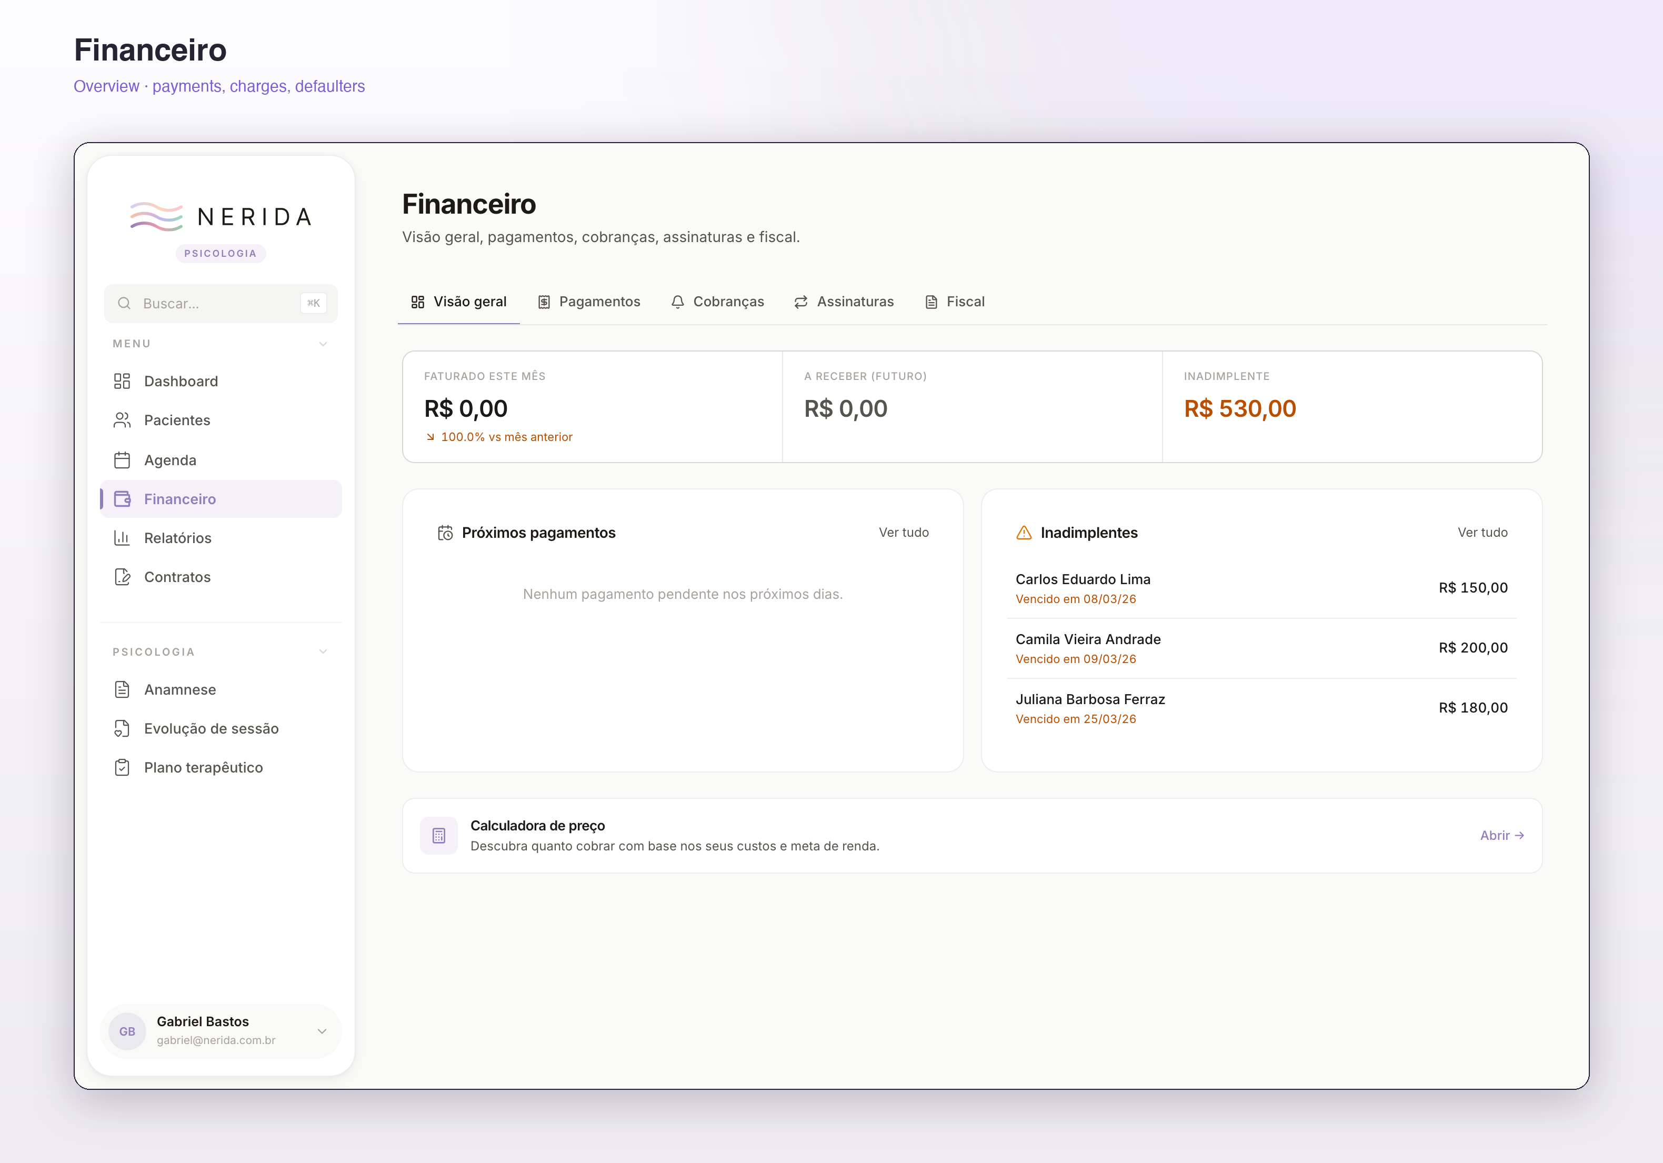Switch to the Fiscal tab
This screenshot has height=1163, width=1663.
955,302
